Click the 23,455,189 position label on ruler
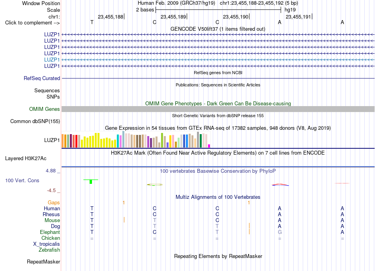This screenshot has width=375, height=271. (x=173, y=17)
